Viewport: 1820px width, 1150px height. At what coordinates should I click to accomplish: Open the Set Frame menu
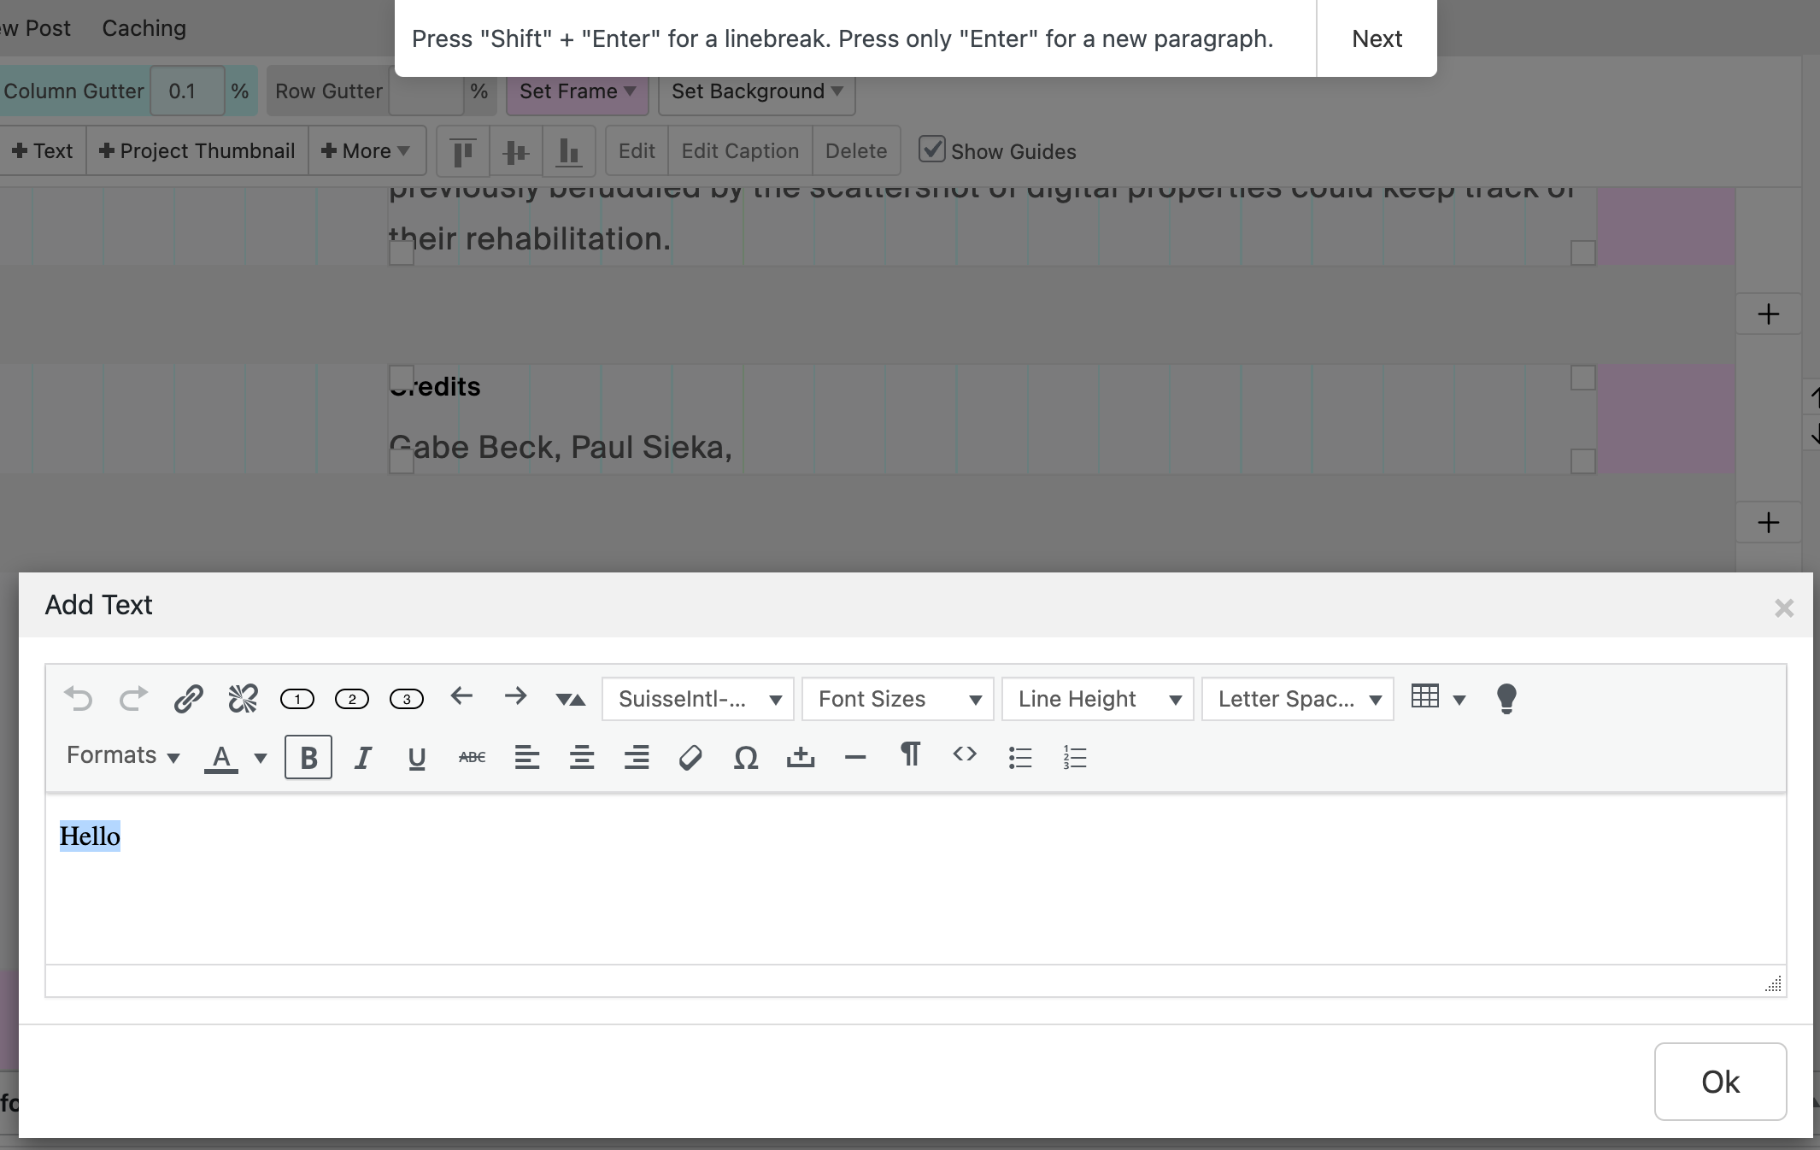pos(577,91)
